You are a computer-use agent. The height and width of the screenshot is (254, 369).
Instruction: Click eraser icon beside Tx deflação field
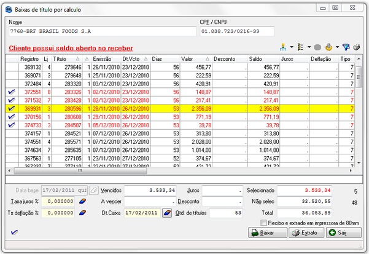tap(83, 213)
